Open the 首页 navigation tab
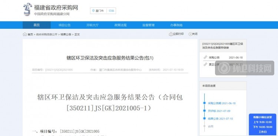Image resolution: width=278 pixels, height=136 pixels. (x=37, y=25)
